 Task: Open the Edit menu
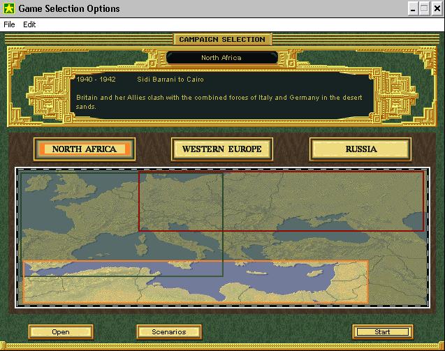click(x=29, y=24)
